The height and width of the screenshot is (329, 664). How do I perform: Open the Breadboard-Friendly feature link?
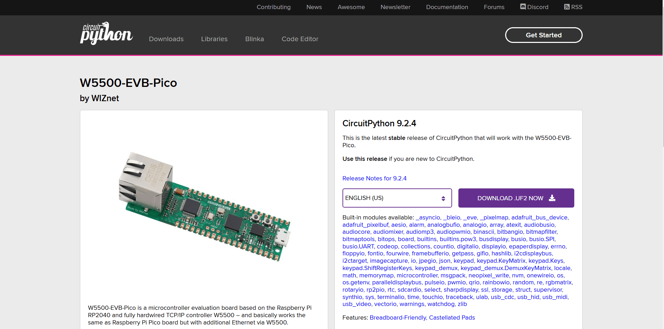tap(398, 317)
